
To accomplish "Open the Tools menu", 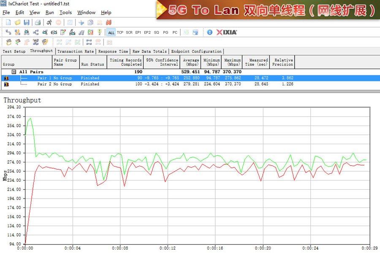I will [65, 13].
